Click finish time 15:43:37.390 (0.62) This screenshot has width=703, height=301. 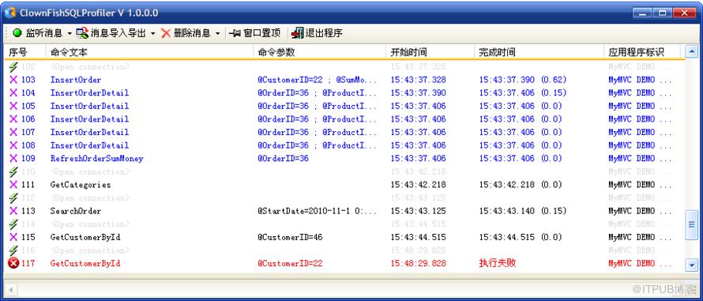[x=523, y=80]
